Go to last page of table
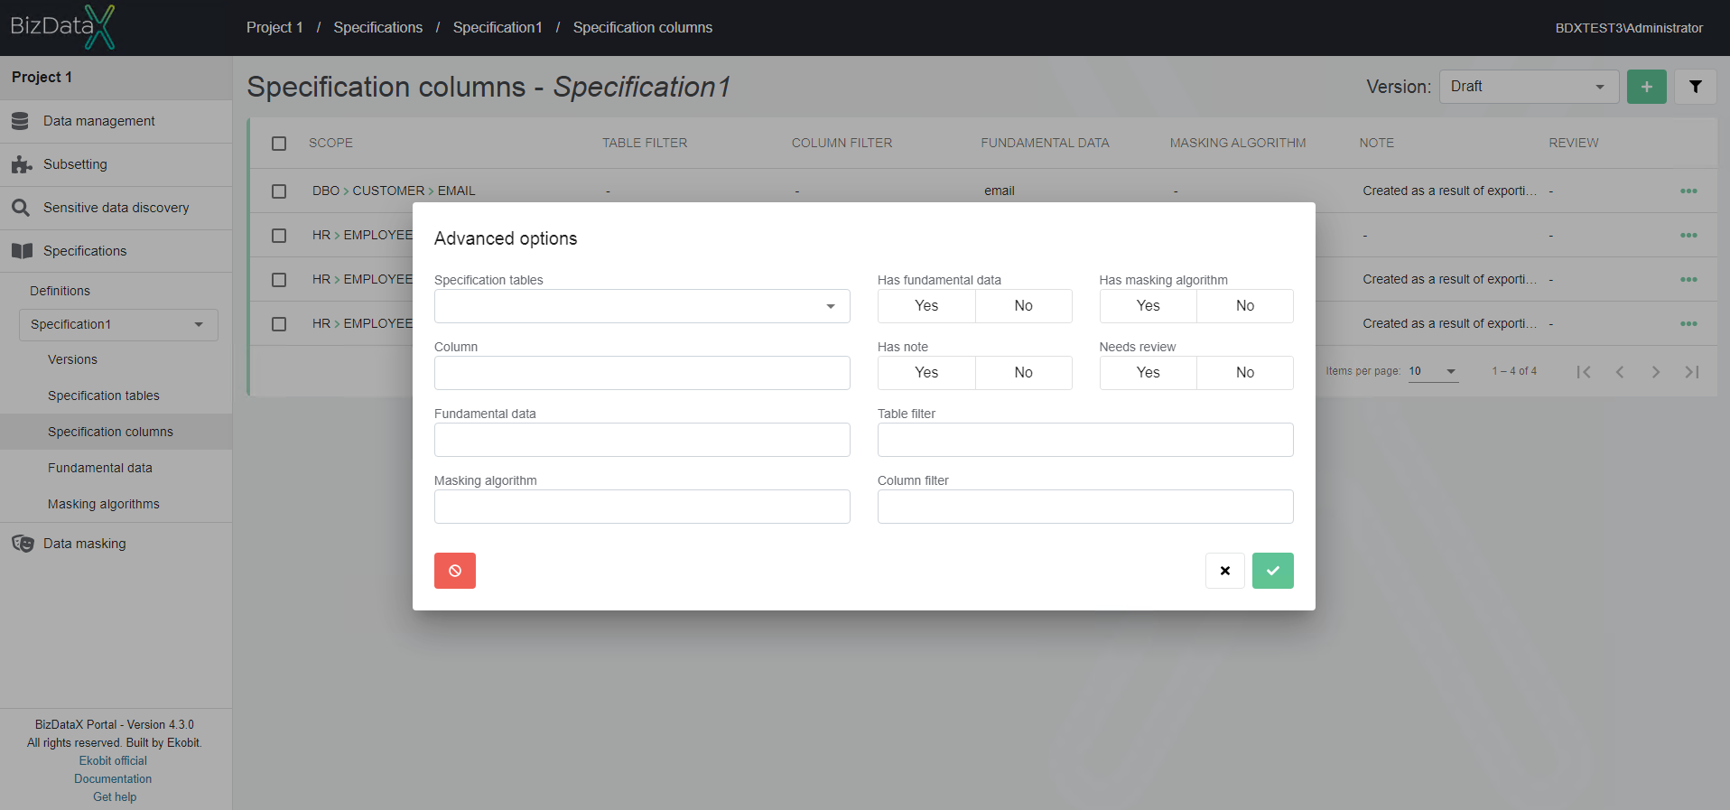The height and width of the screenshot is (810, 1730). (1692, 372)
